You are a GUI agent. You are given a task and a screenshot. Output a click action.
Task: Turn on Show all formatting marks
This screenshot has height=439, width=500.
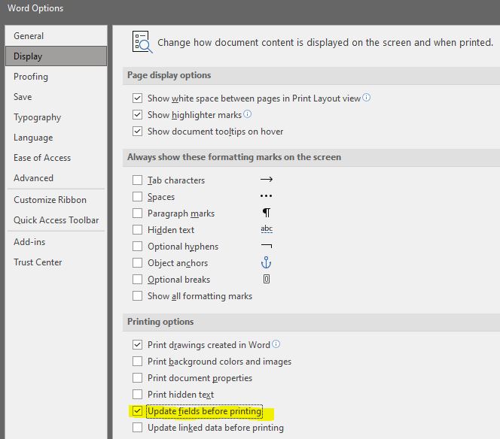coord(137,296)
